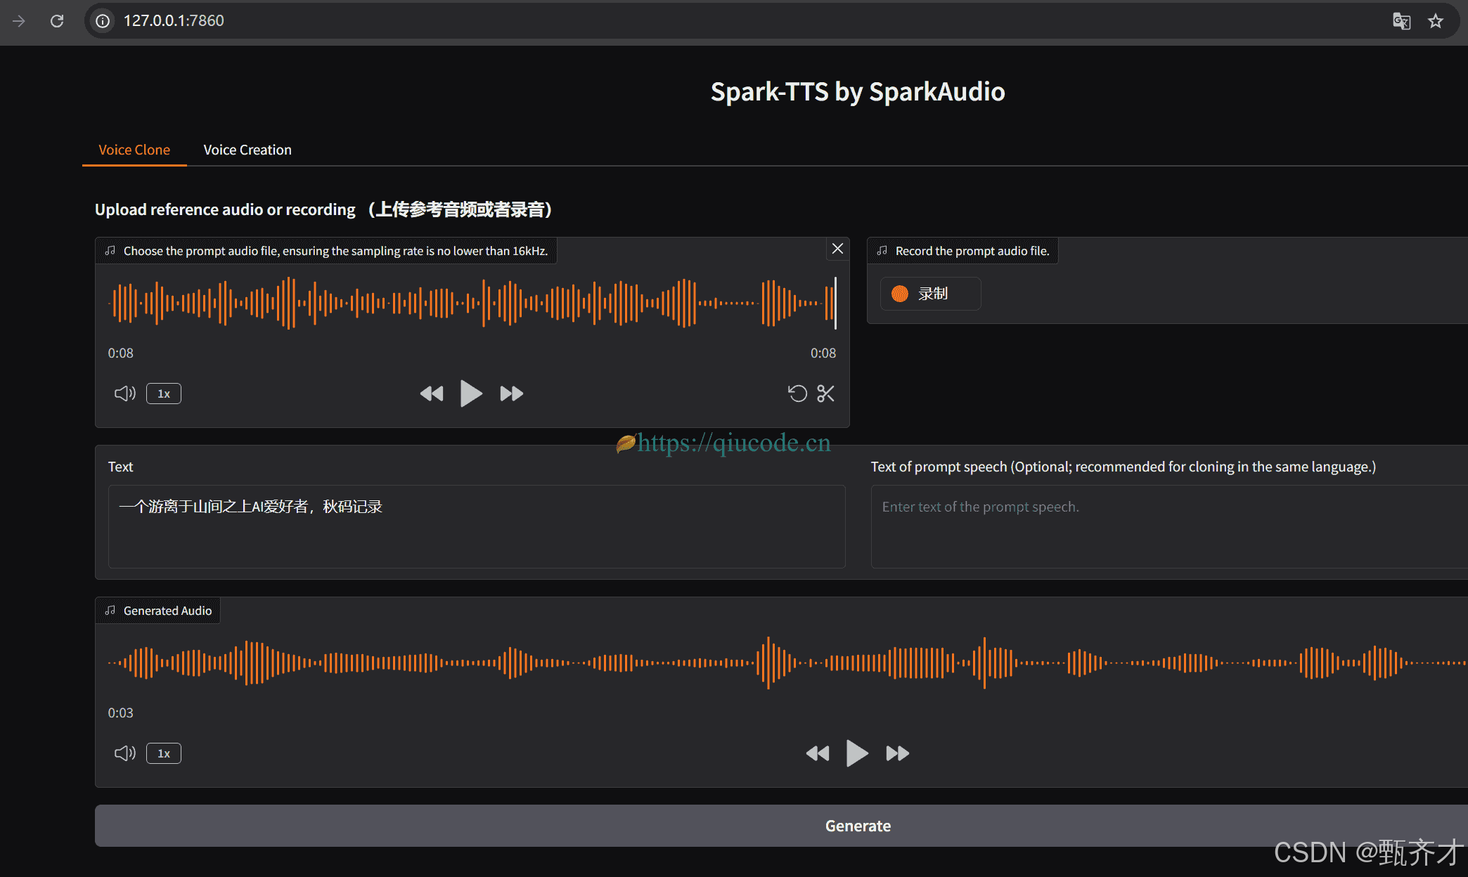Viewport: 1468px width, 877px height.
Task: Mute the Generated Audio volume
Action: pos(124,753)
